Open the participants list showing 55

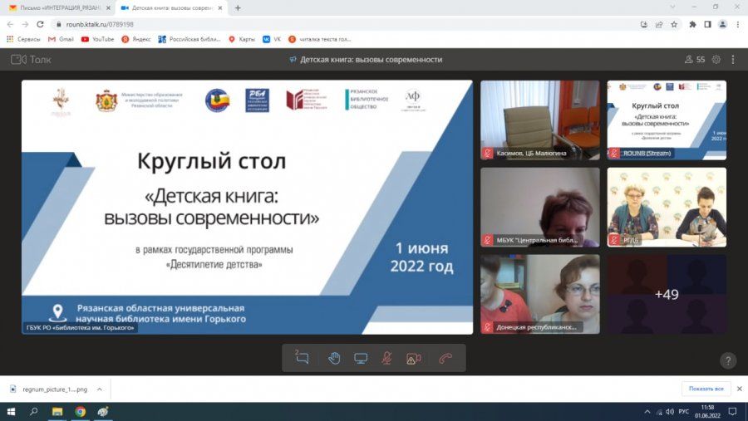coord(695,60)
